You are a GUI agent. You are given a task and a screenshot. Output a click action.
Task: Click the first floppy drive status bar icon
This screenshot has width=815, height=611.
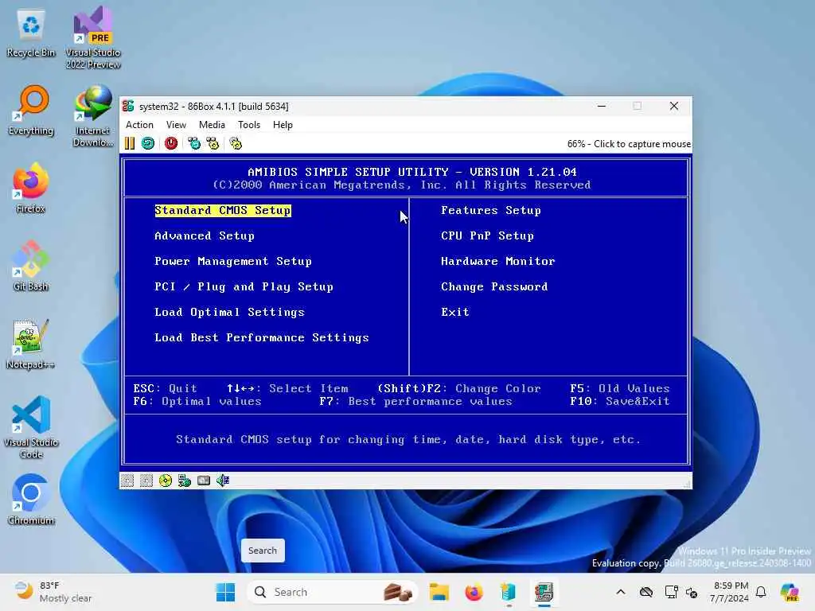click(127, 481)
